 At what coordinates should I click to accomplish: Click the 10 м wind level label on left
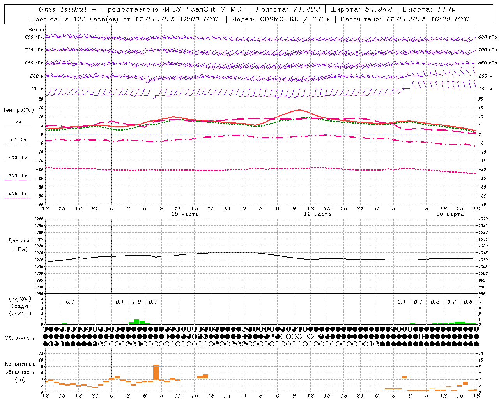point(37,89)
